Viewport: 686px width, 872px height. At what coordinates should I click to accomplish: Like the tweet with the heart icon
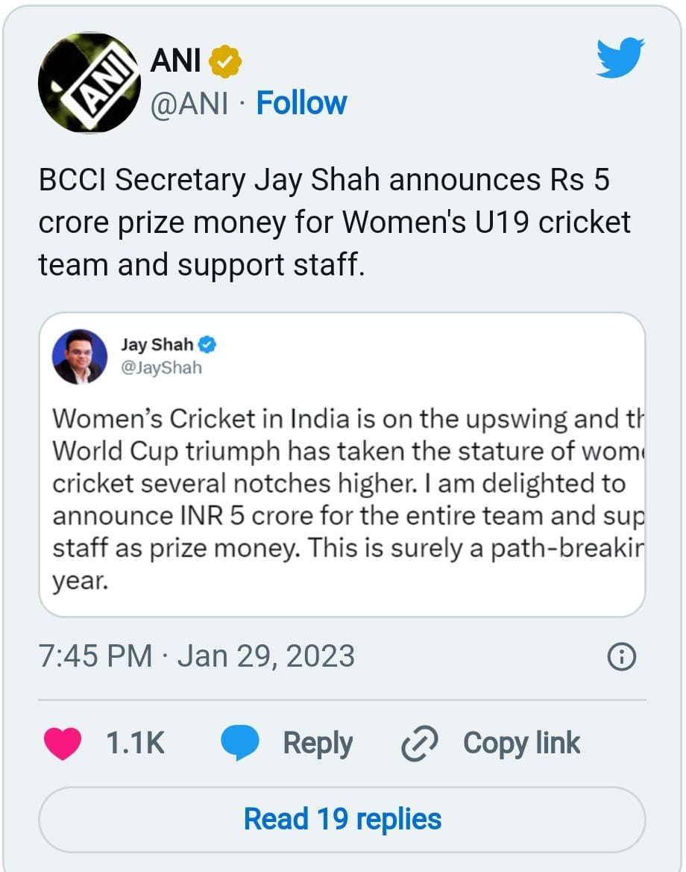[63, 744]
